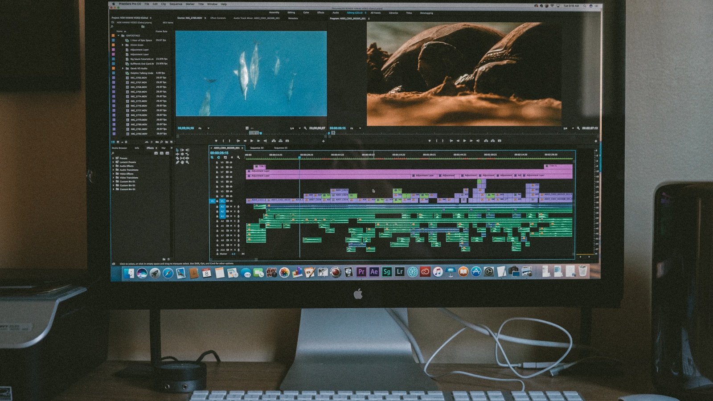
Task: Click the Libraries workspace button
Action: pyautogui.click(x=393, y=13)
